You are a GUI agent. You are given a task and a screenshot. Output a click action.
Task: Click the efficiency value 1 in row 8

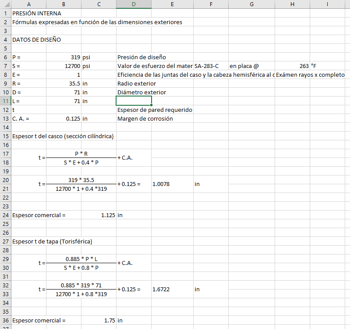tap(64, 75)
